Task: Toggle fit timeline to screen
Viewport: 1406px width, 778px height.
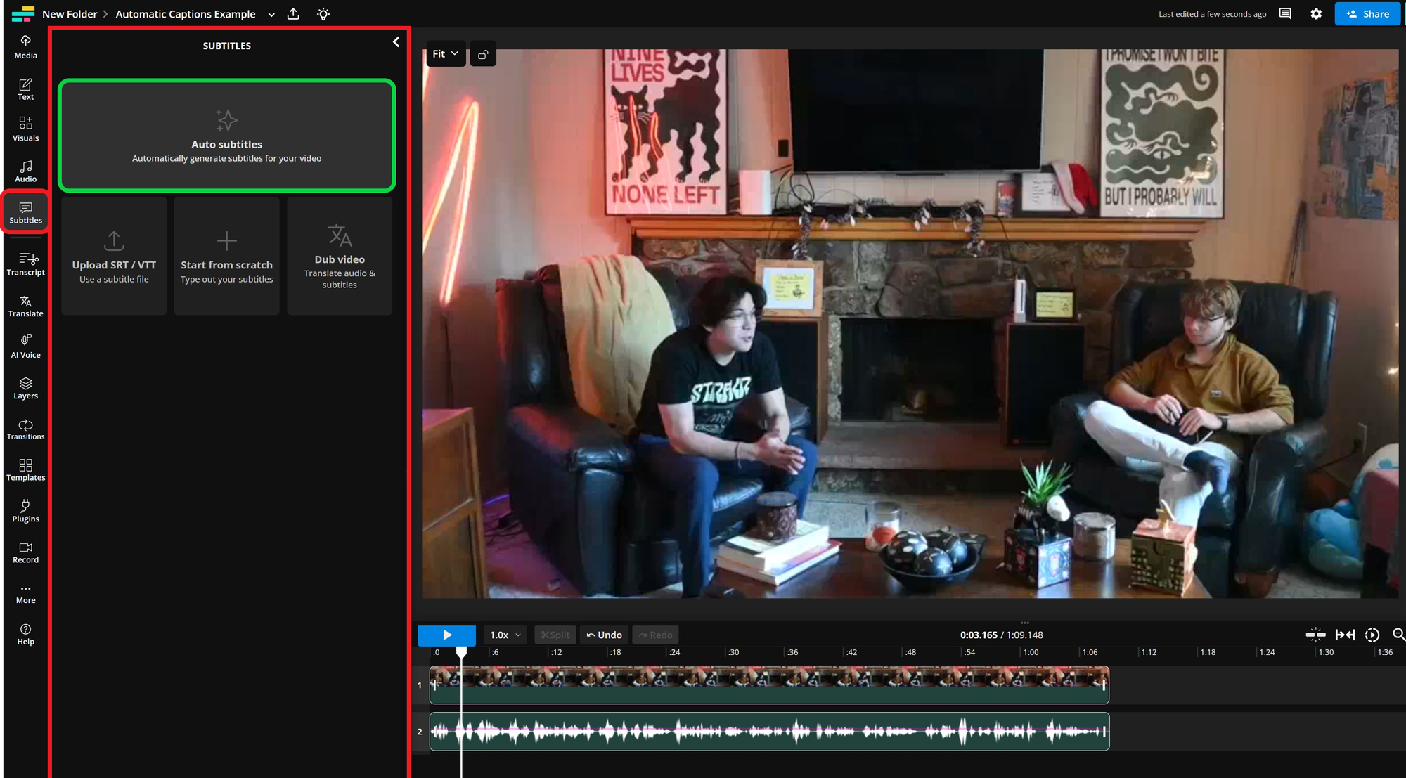Action: pyautogui.click(x=1344, y=635)
